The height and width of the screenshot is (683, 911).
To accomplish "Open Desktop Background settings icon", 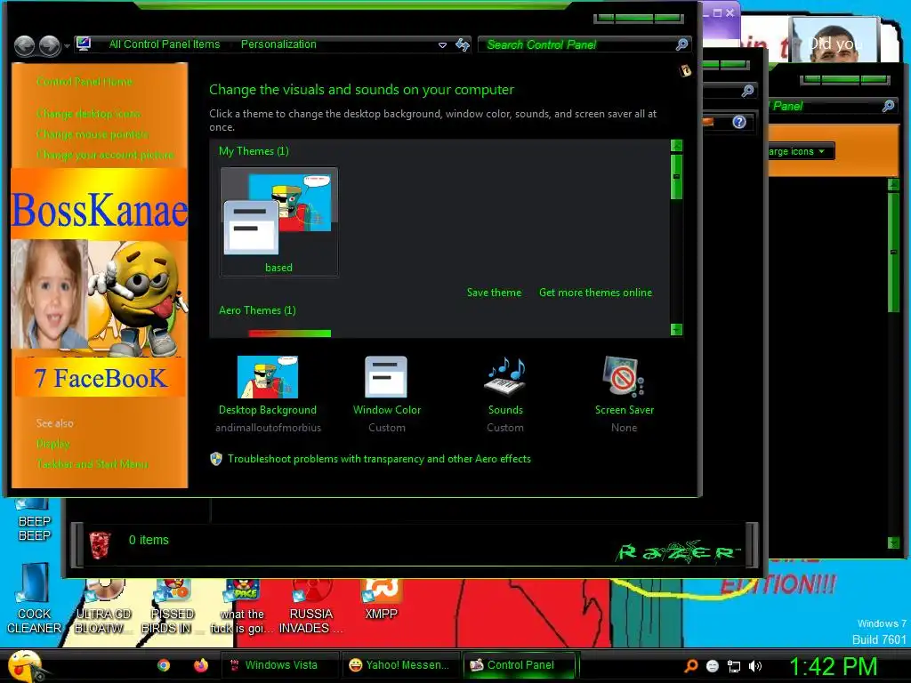I will (268, 377).
